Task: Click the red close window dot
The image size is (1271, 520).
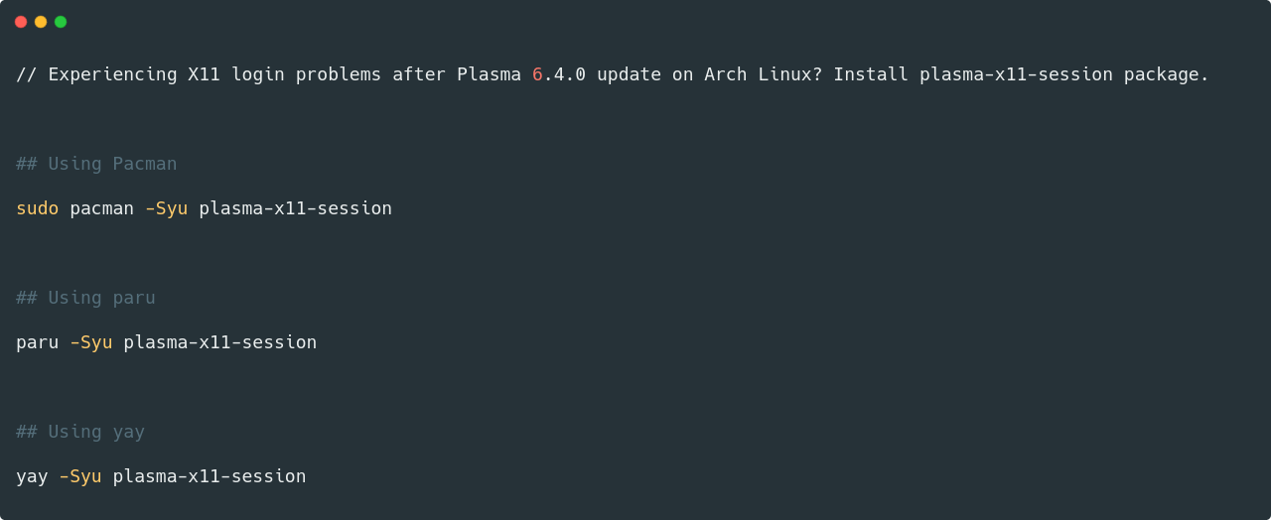Action: [x=21, y=22]
